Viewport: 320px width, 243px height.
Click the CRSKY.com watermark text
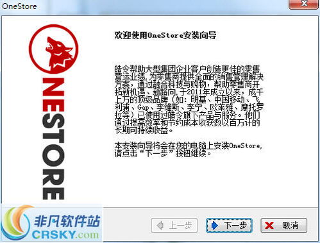click(65, 235)
